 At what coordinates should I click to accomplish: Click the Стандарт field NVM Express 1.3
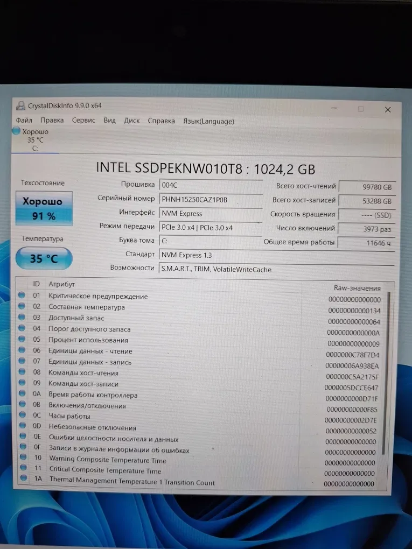[277, 255]
